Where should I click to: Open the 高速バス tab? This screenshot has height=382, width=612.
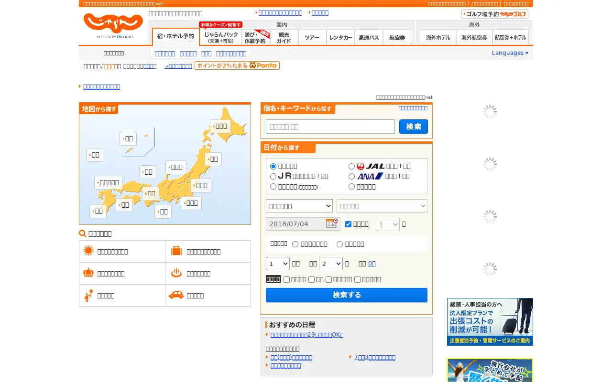pos(369,37)
